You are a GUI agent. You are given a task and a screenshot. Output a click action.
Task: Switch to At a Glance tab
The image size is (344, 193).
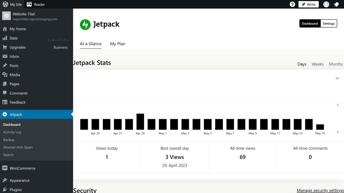tap(91, 44)
